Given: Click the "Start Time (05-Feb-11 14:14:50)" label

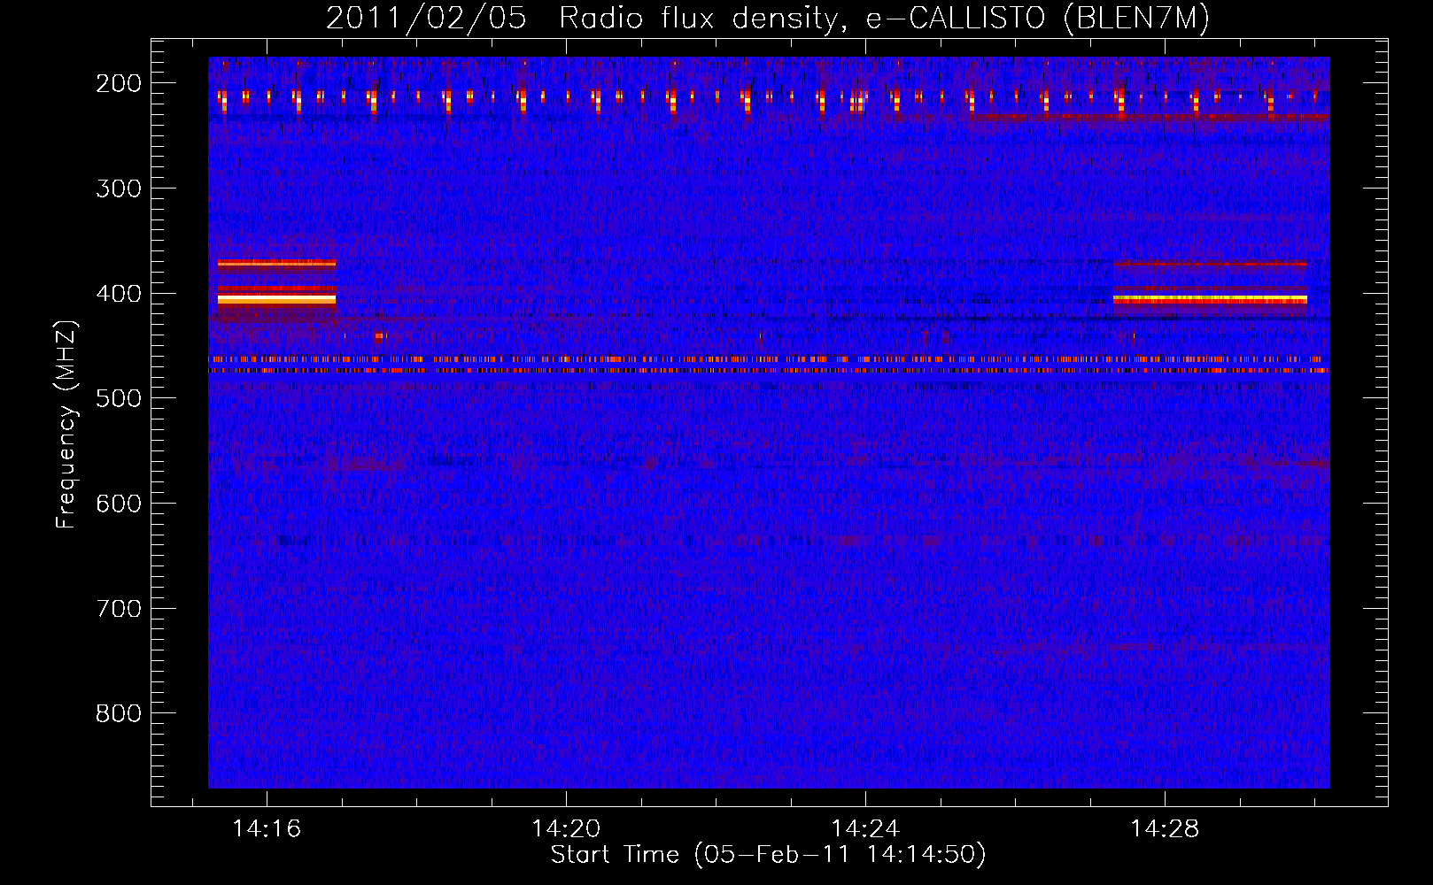Looking at the screenshot, I should click(768, 855).
